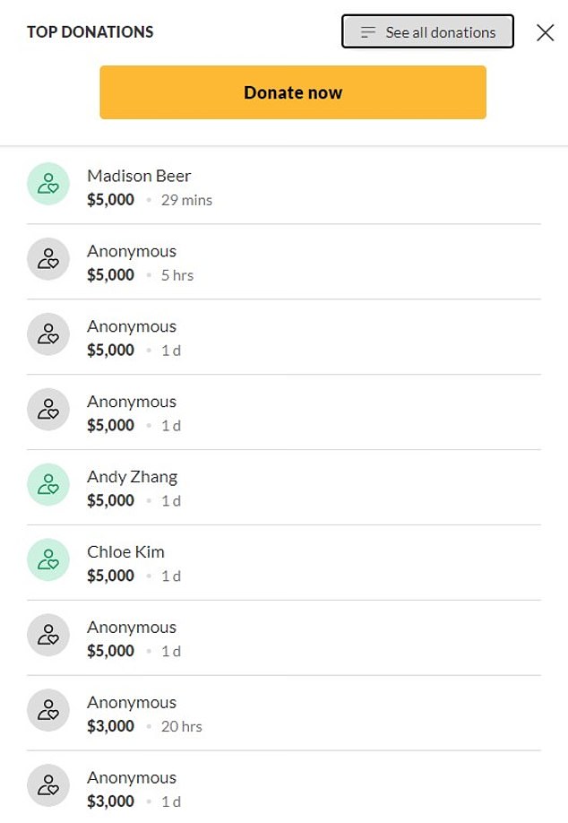Click the list icon inside See all donations
Image resolution: width=568 pixels, height=823 pixels.
368,32
